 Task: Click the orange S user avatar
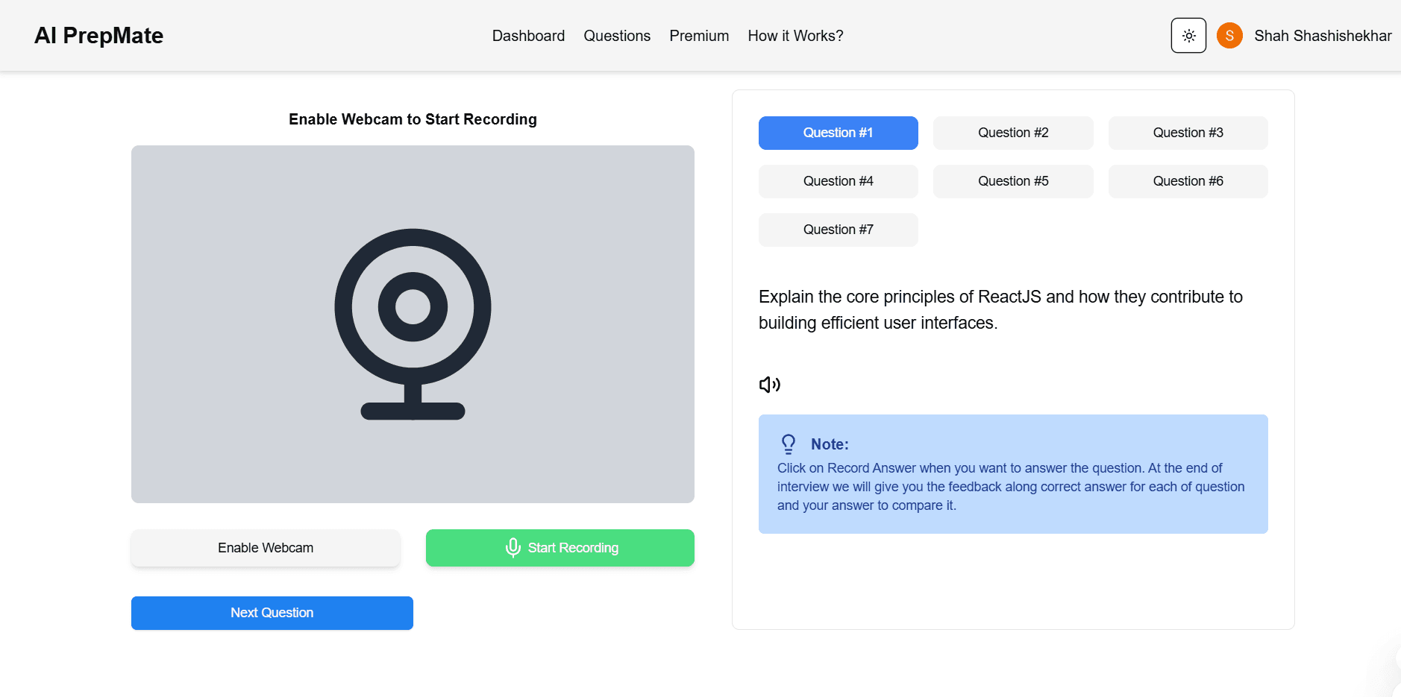pyautogui.click(x=1229, y=36)
